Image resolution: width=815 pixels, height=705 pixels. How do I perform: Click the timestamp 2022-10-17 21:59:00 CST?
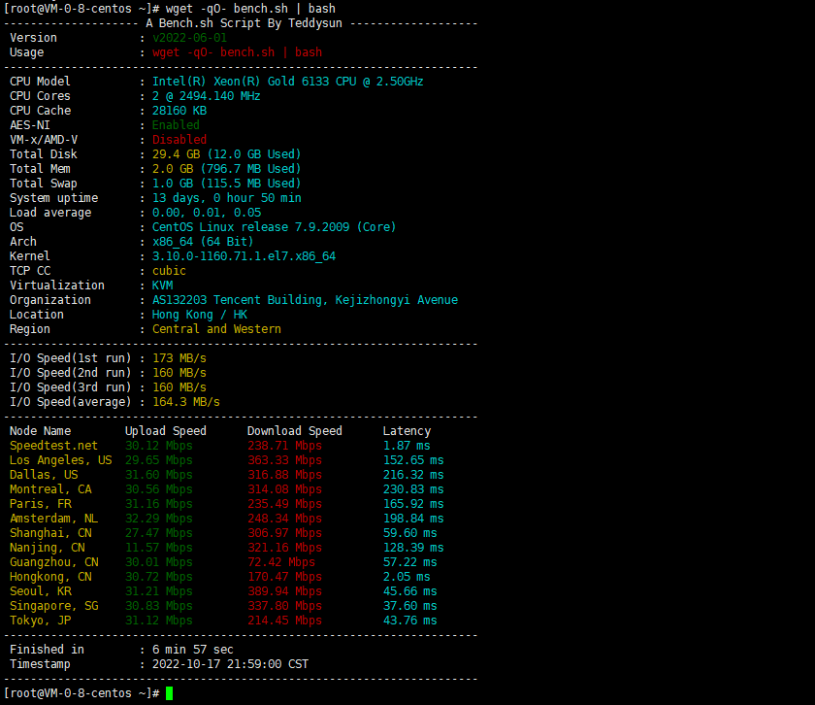(x=230, y=664)
